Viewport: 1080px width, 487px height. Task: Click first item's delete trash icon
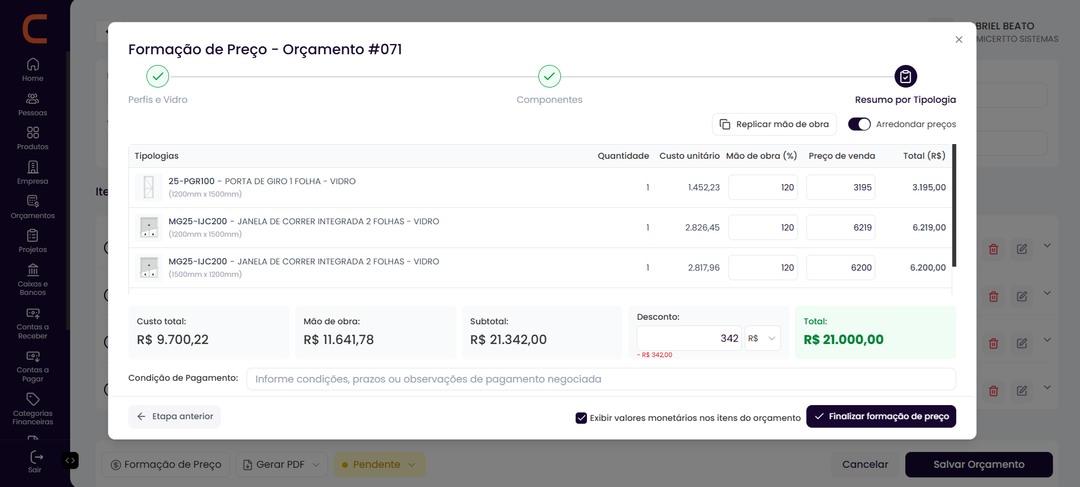[x=993, y=249]
